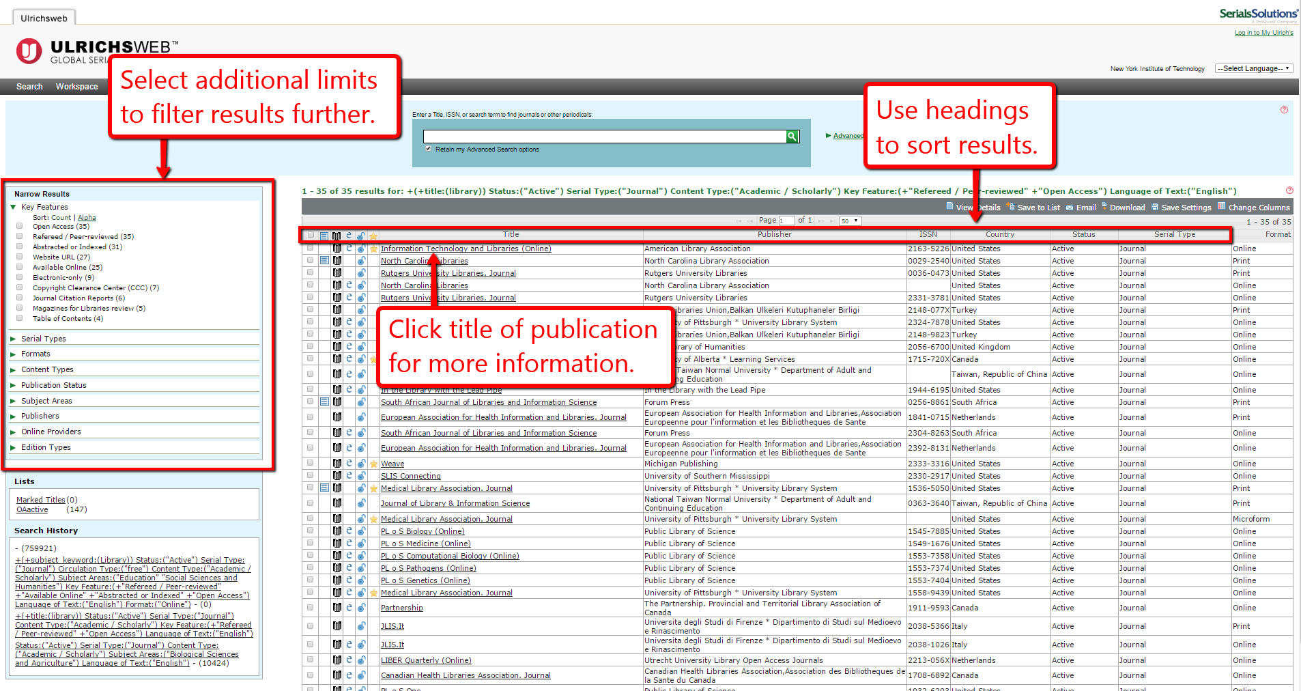
Task: Click the electronic 'e' column header icon
Action: [x=349, y=236]
